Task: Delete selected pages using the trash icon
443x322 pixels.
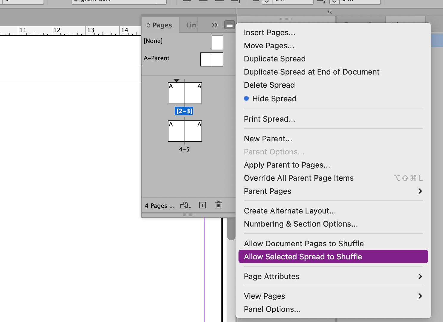Action: pos(218,205)
